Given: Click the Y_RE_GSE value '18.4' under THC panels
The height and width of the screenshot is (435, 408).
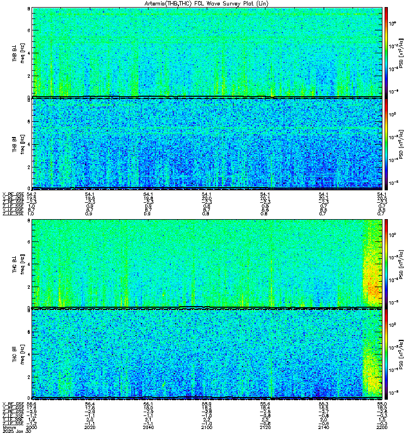Looking at the screenshot, I should 265,408.
